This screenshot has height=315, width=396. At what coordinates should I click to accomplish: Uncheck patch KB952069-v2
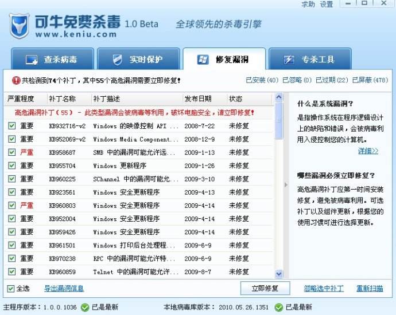(12, 139)
